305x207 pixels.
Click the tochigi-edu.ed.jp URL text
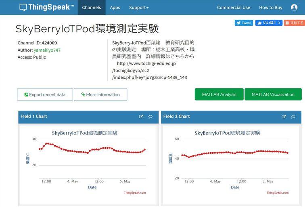[x=149, y=71]
